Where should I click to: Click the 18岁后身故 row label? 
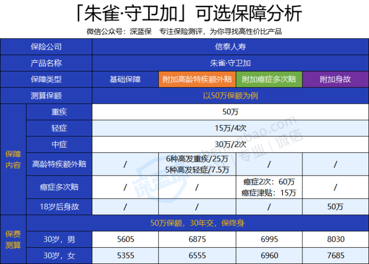59,207
